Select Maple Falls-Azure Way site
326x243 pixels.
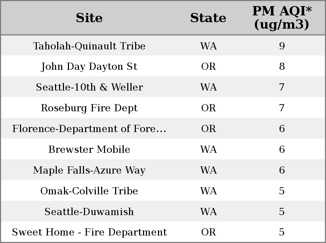pos(89,170)
